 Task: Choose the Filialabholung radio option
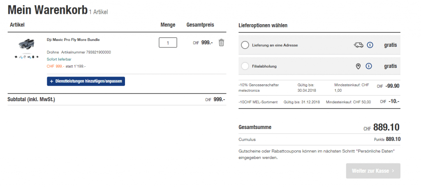[x=245, y=66]
